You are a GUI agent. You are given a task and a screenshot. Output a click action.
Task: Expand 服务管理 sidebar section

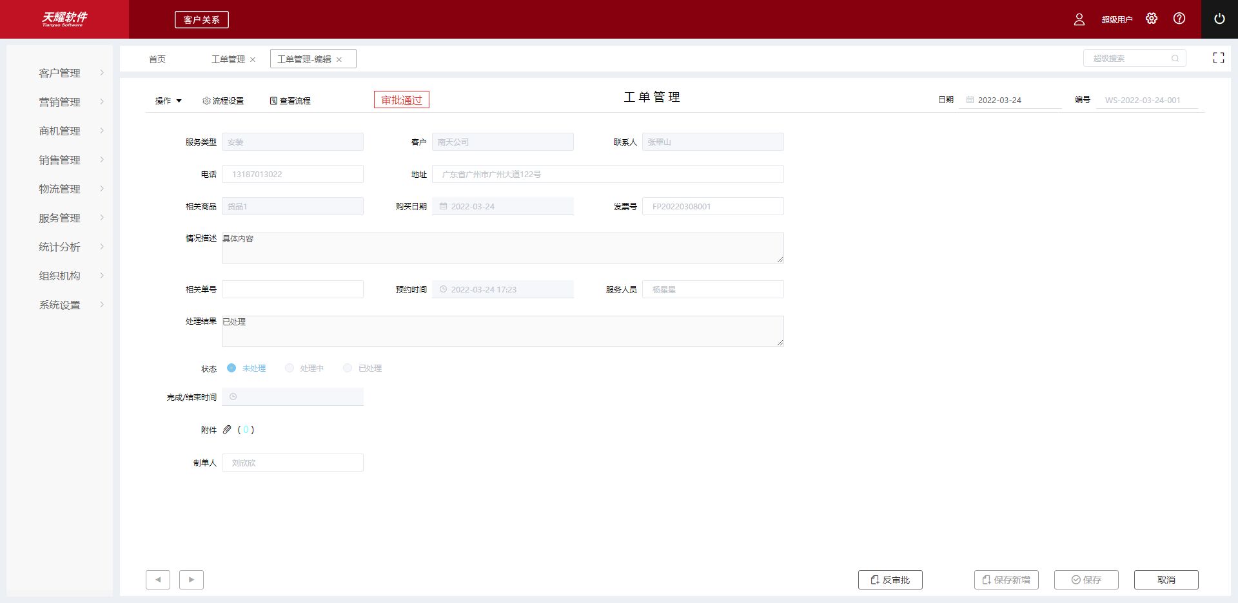pos(60,218)
